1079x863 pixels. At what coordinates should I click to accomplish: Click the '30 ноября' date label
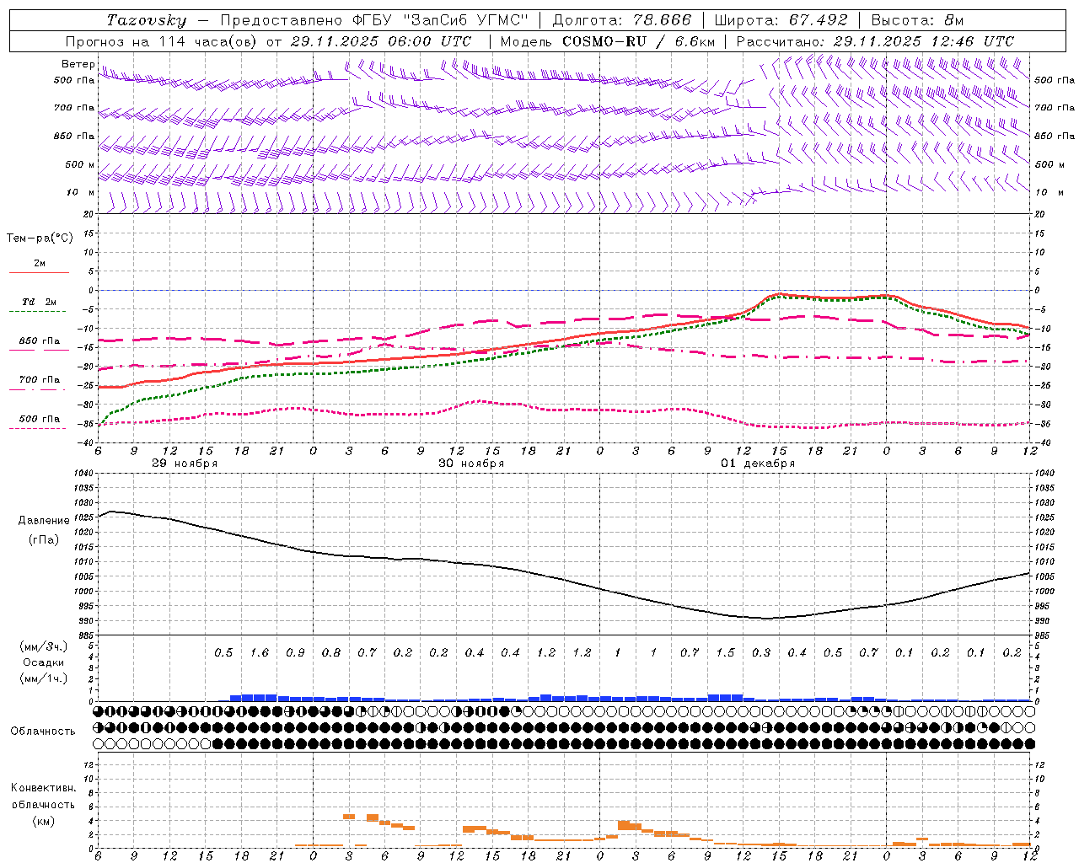click(471, 464)
